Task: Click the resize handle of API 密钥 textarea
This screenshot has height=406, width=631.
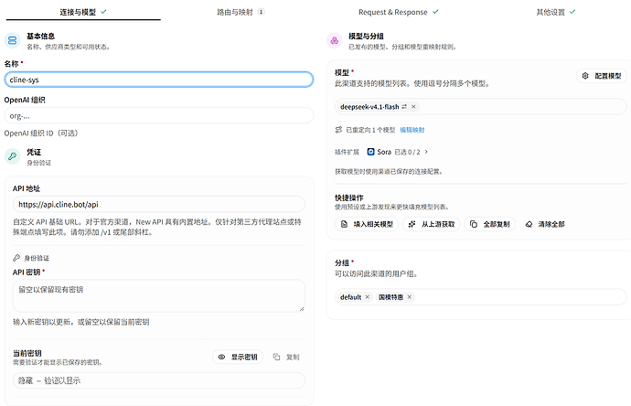Action: [302, 309]
